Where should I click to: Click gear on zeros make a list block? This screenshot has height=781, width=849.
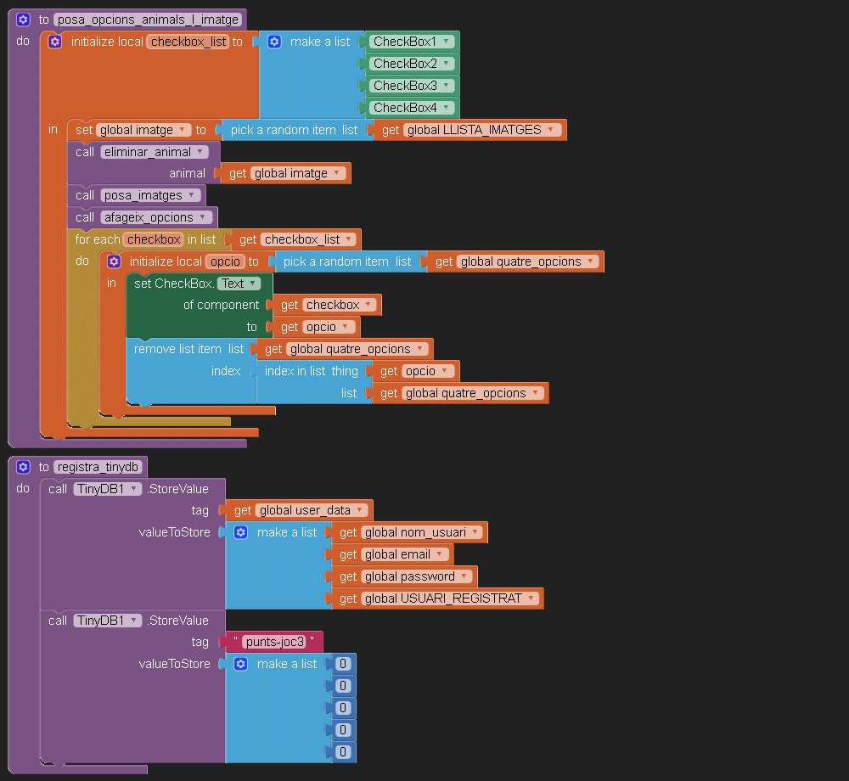[x=240, y=664]
